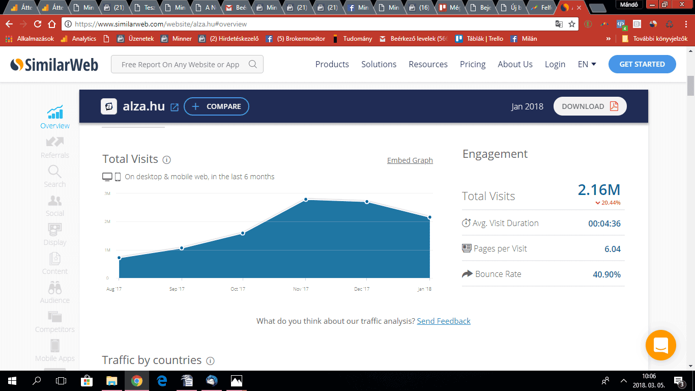Open the Referrals section in sidebar
Screen dimensions: 695x391
pos(55,147)
